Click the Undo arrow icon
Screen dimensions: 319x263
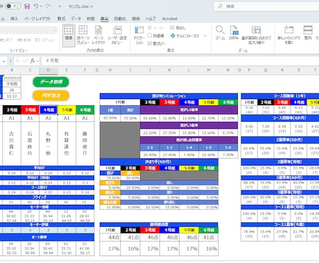[x=36, y=6]
